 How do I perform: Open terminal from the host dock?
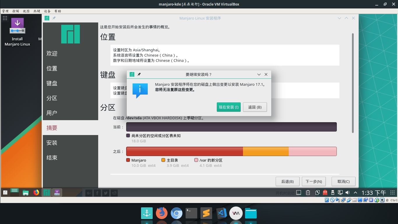[x=191, y=213]
